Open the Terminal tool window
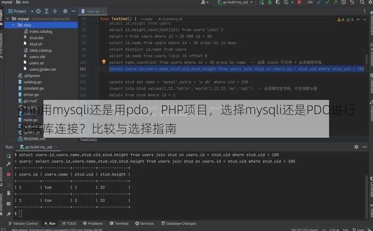The width and height of the screenshot is (373, 231). (119, 223)
